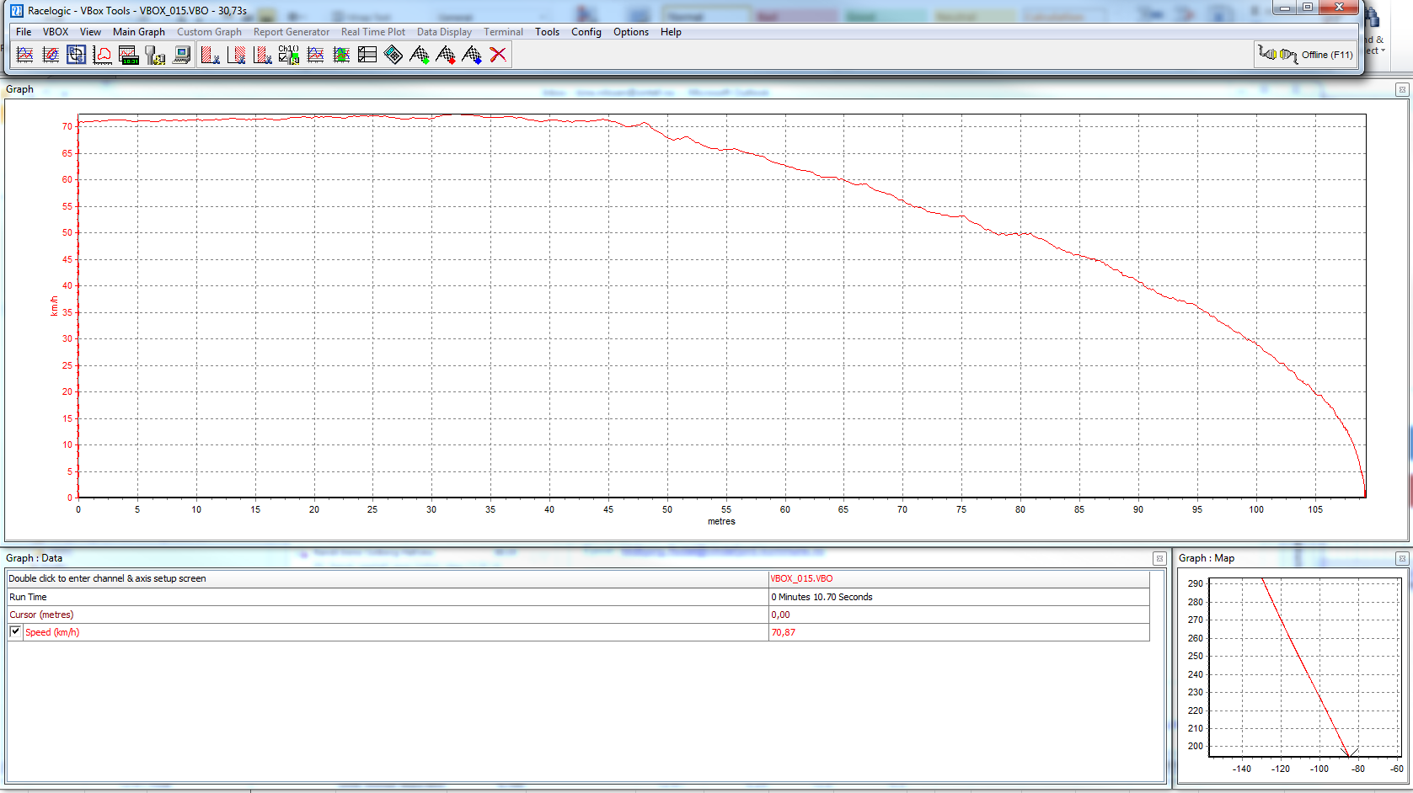
Task: Click the red track map outline icon
Action: coord(103,55)
